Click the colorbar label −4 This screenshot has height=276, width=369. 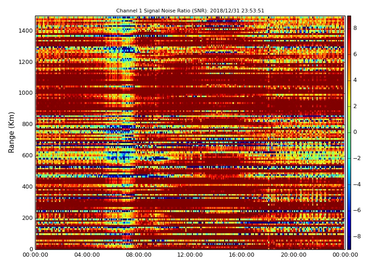(357, 184)
